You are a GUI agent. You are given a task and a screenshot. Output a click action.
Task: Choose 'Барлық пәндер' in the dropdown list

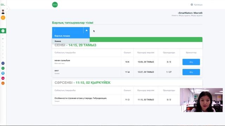pyautogui.click(x=71, y=36)
